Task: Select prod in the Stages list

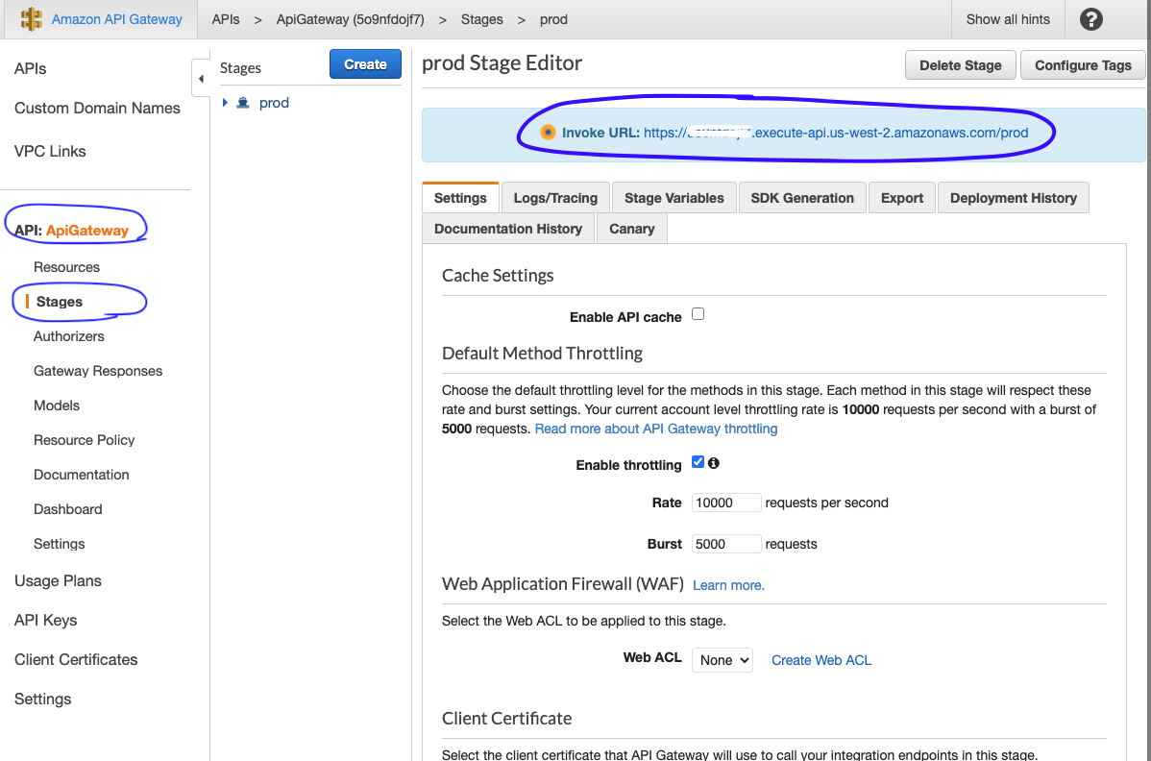Action: click(274, 103)
